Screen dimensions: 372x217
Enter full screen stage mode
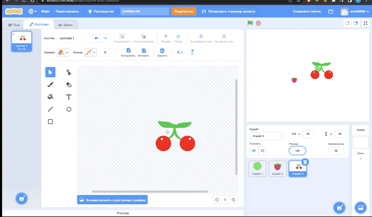coord(366,23)
